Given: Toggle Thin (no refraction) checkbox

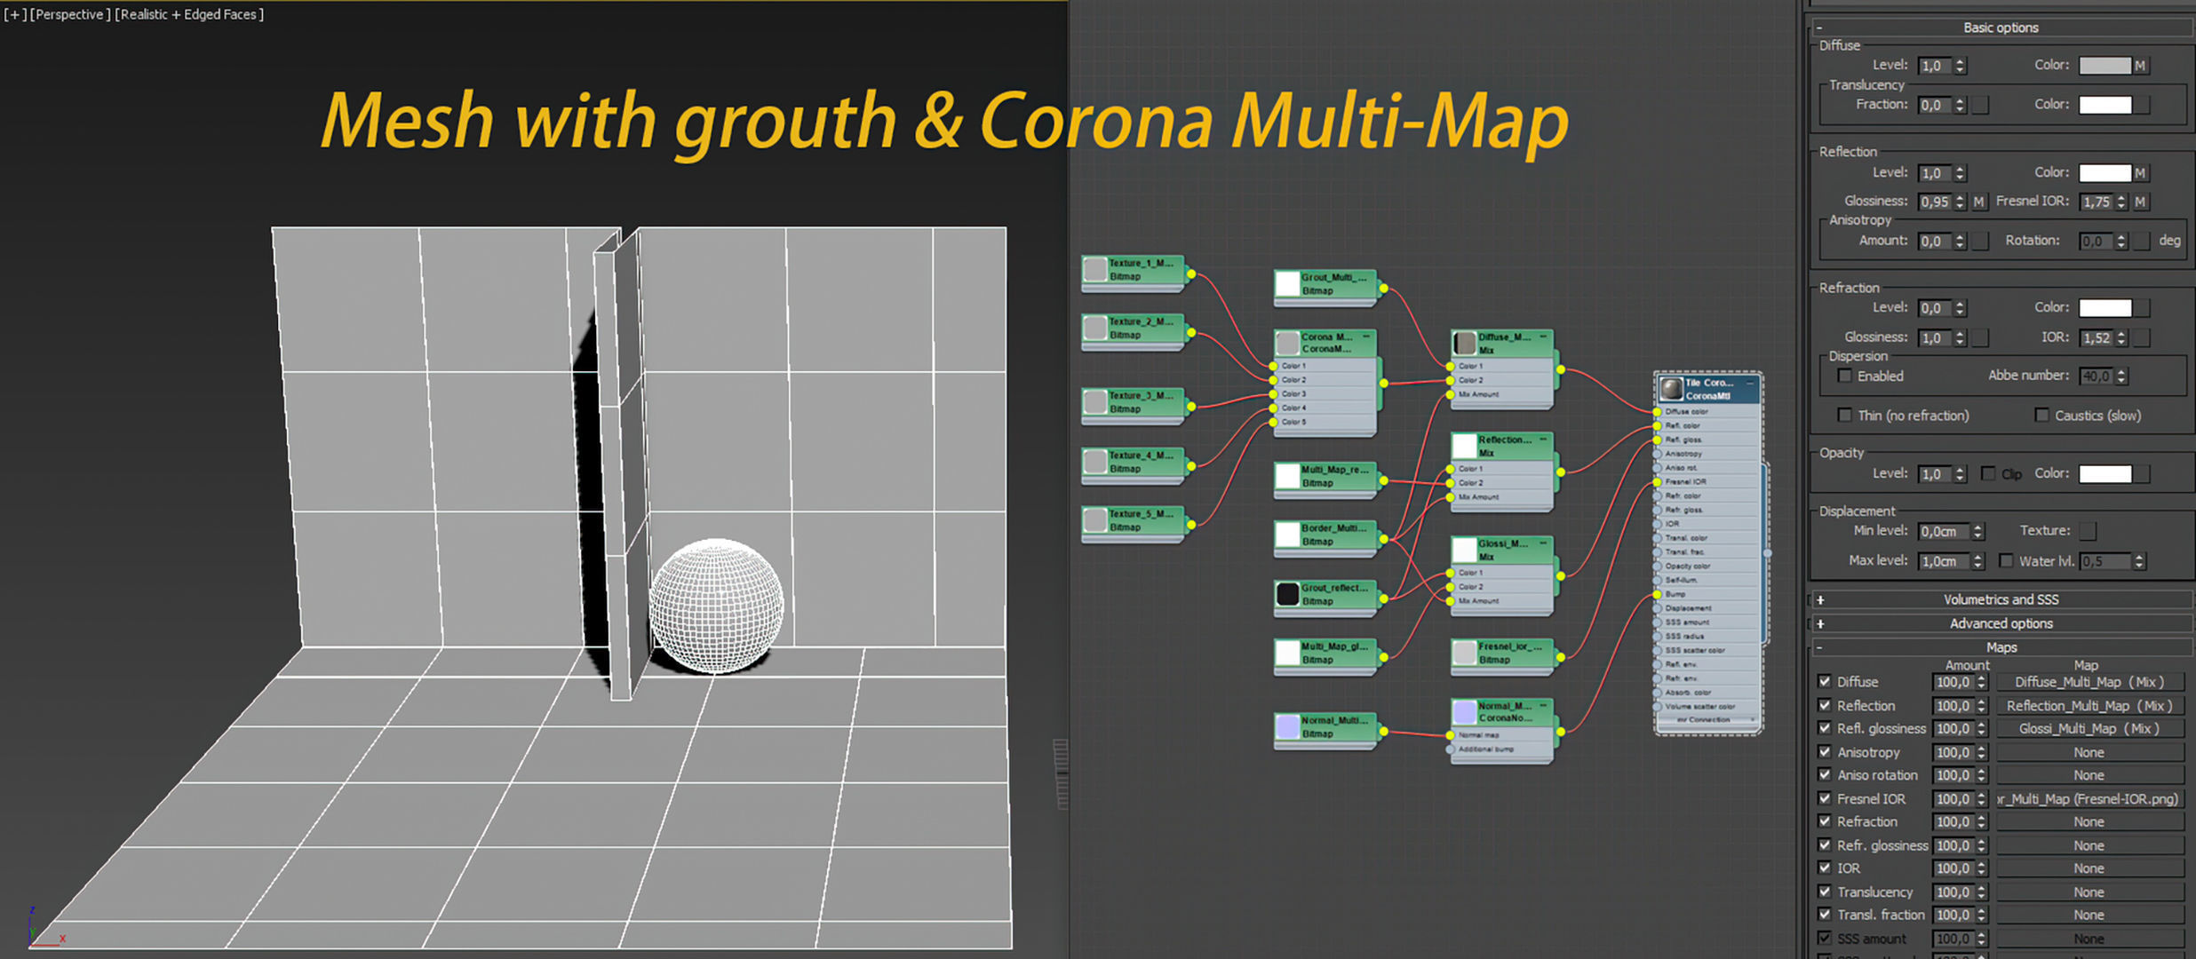Looking at the screenshot, I should click(1845, 416).
